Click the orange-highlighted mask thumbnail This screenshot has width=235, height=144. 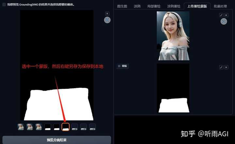pos(66,127)
